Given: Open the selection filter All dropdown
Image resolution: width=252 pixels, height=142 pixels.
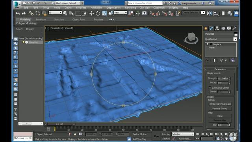Looking at the screenshot, I should click(55, 13).
